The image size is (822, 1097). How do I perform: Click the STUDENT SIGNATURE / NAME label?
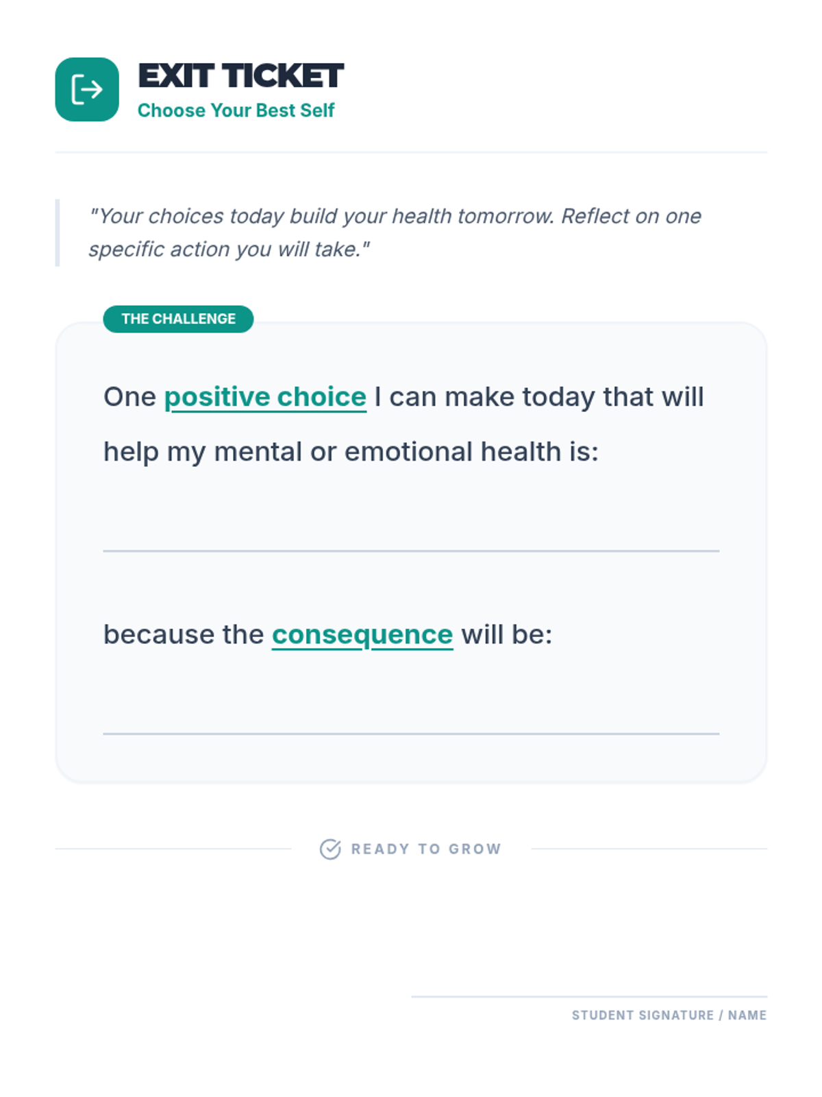(669, 1015)
